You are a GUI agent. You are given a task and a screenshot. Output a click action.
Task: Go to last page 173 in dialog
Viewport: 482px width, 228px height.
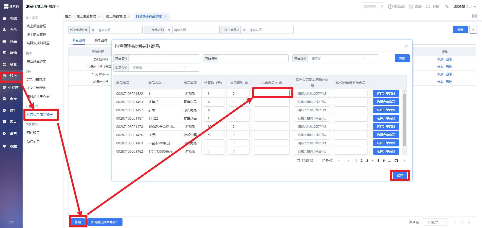396,161
